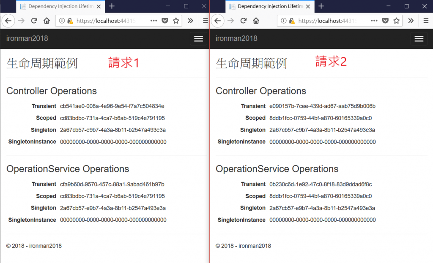Click insecure lock warning icon in left window
This screenshot has height=263, width=433.
pyautogui.click(x=70, y=21)
